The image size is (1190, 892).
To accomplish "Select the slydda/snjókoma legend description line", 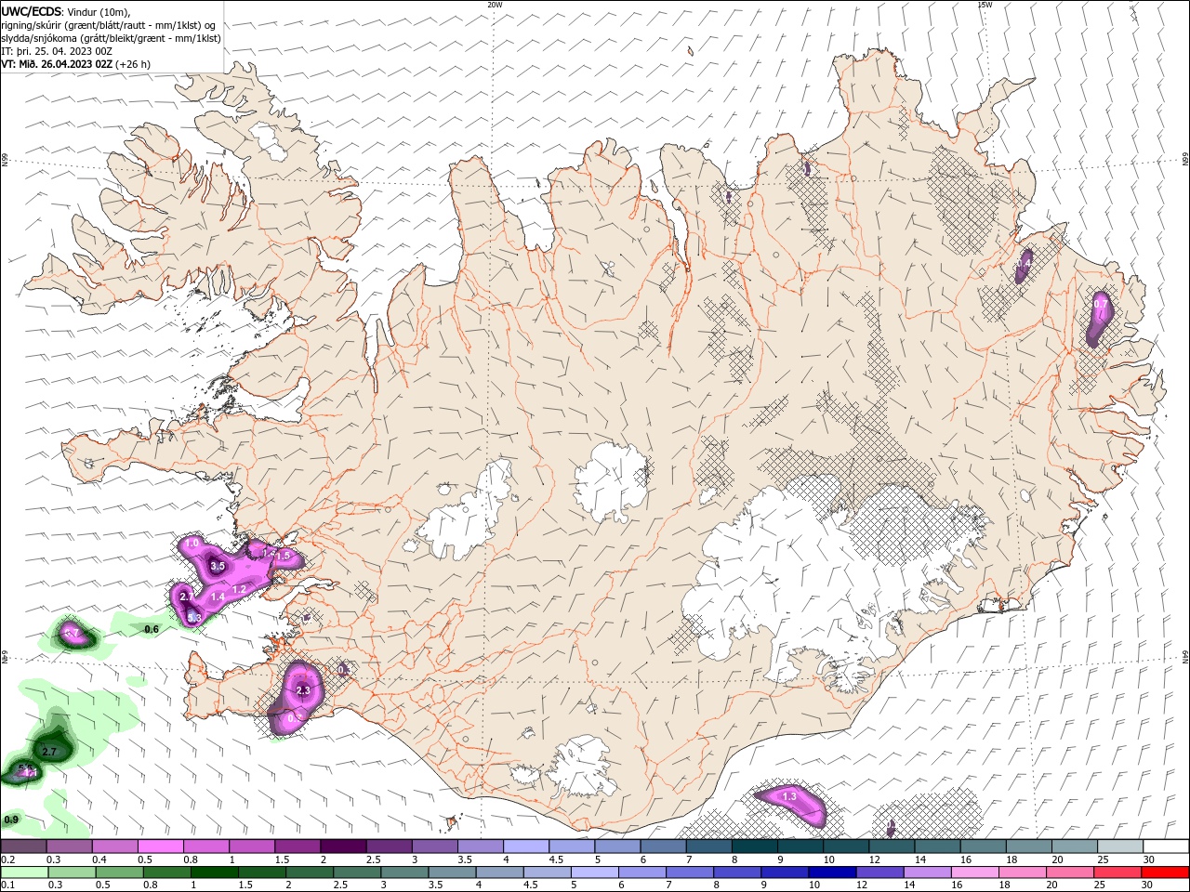I will coord(111,38).
